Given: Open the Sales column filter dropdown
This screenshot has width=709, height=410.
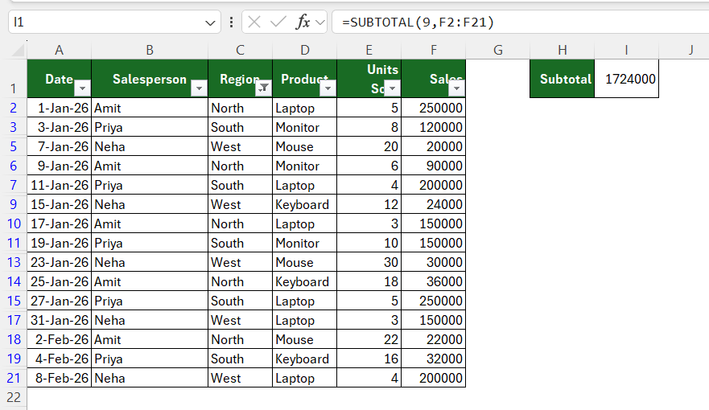Looking at the screenshot, I should (456, 88).
